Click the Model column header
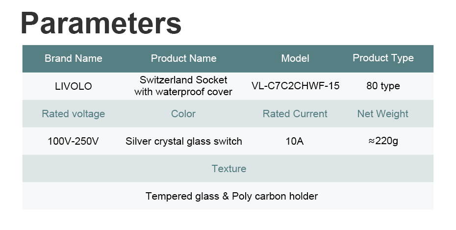Viewport: 456px width, 230px height. coord(295,58)
